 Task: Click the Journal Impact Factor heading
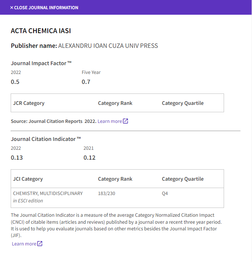tap(41, 63)
